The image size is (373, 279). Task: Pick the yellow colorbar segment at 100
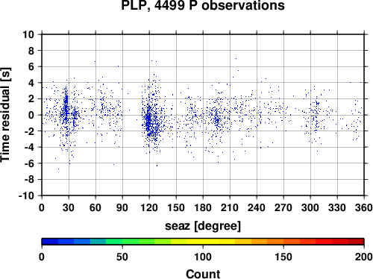(x=203, y=242)
